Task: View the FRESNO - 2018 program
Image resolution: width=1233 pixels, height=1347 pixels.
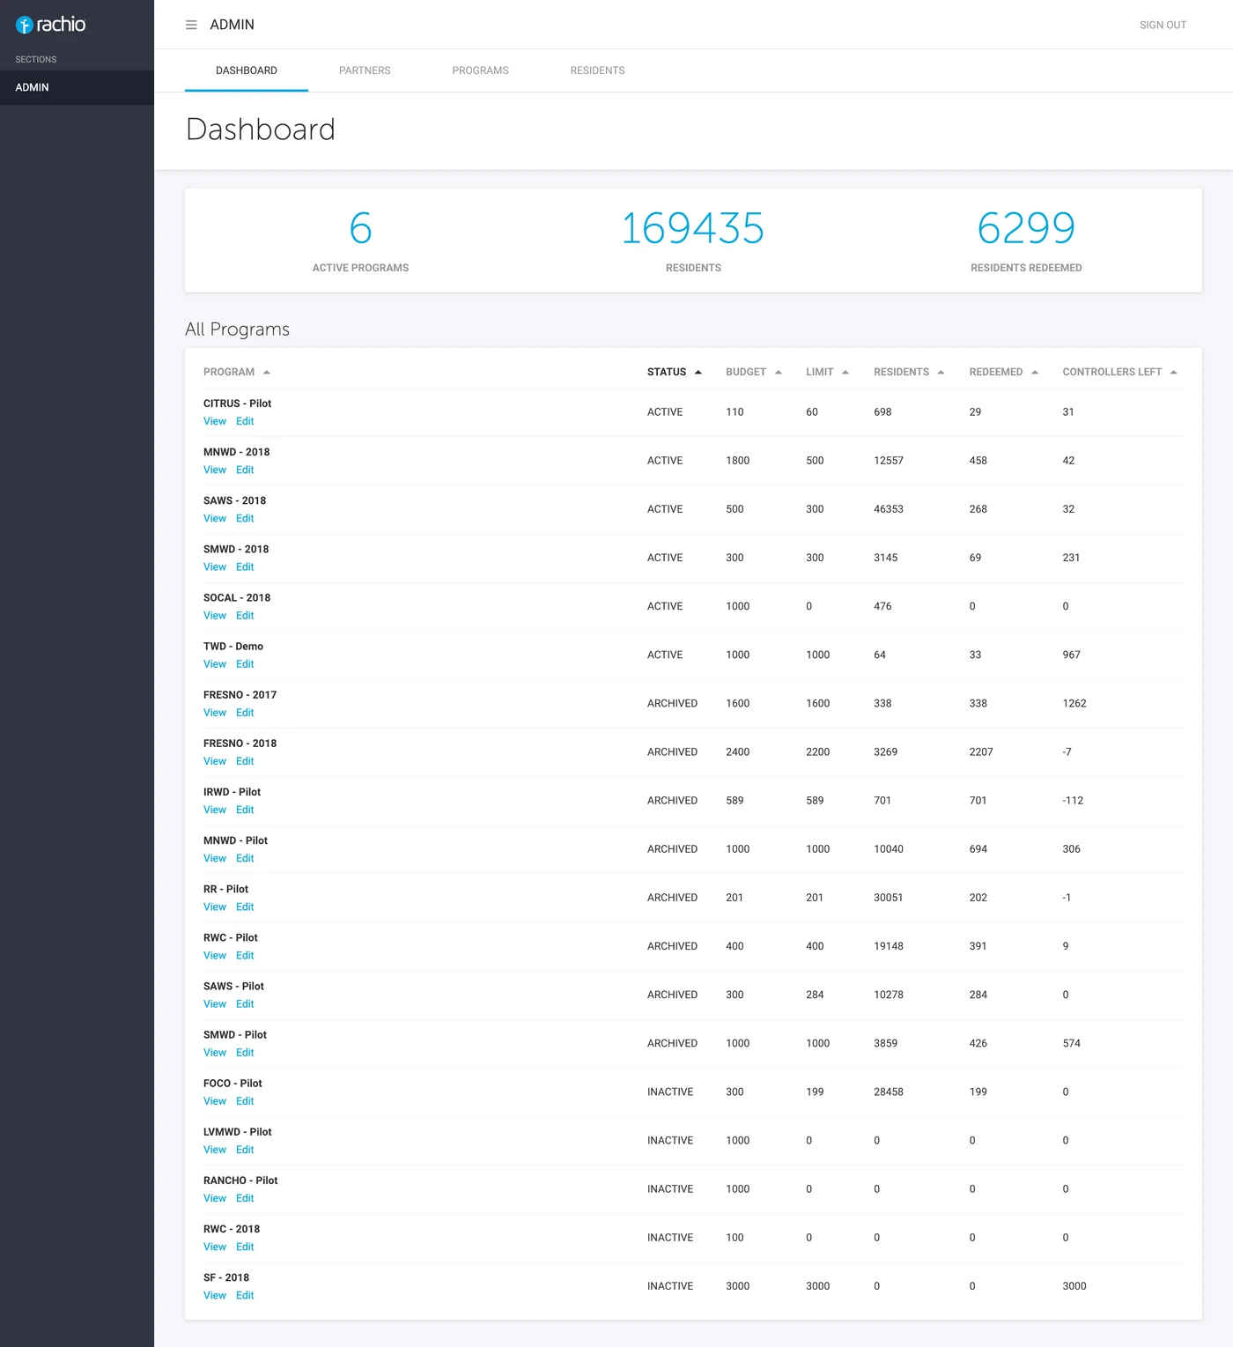Action: tap(215, 760)
